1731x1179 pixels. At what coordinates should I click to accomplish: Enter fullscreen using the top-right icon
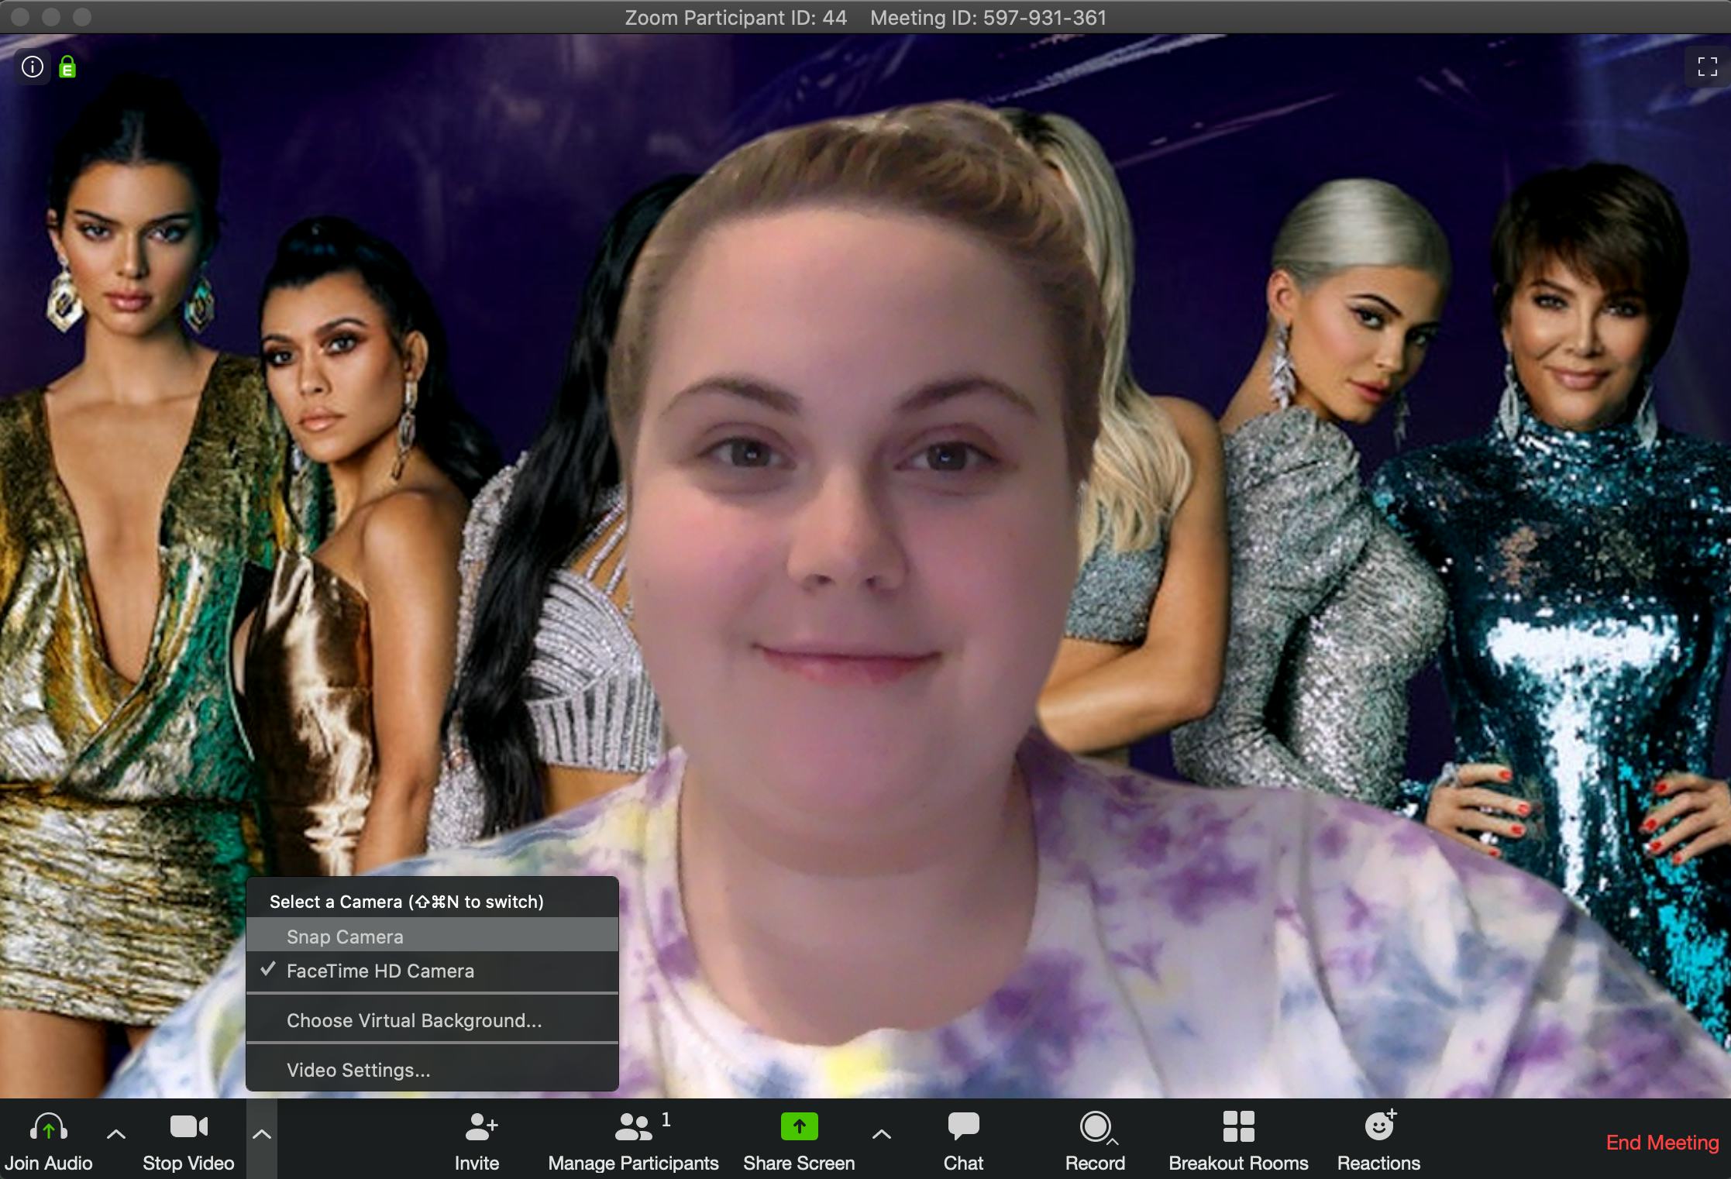pos(1706,67)
